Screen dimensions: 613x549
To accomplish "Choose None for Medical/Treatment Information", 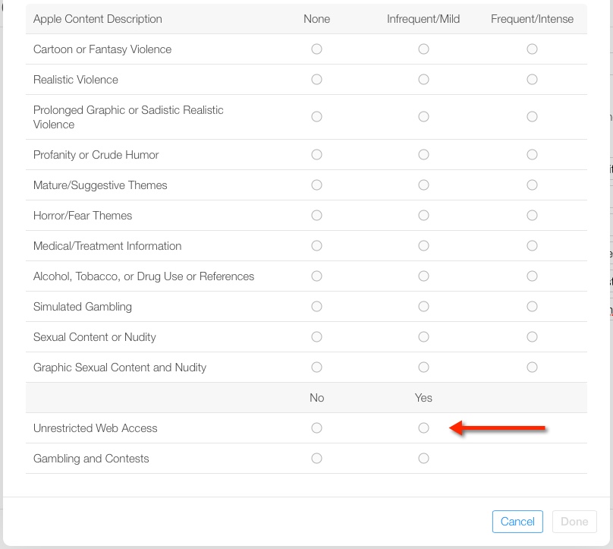I will click(316, 246).
